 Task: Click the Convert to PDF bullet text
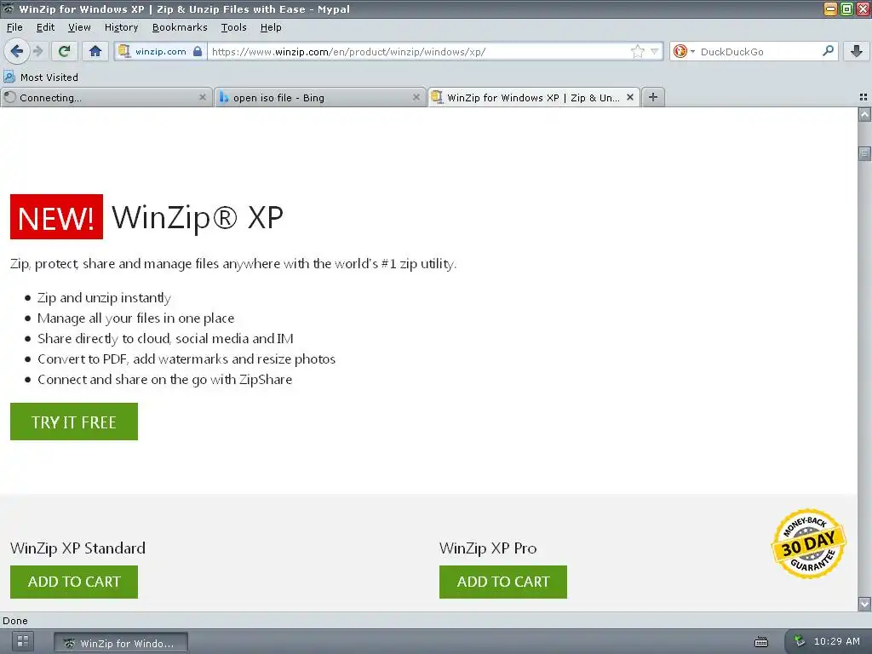186,359
